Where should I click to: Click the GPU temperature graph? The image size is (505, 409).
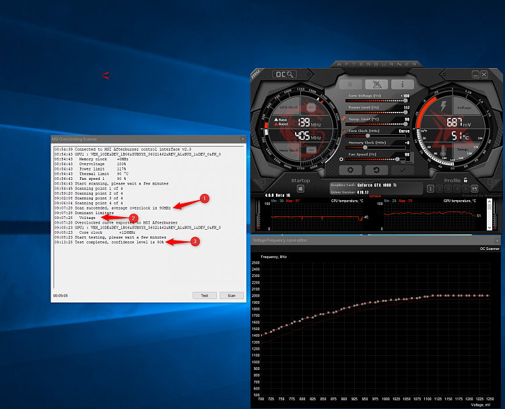click(430, 216)
